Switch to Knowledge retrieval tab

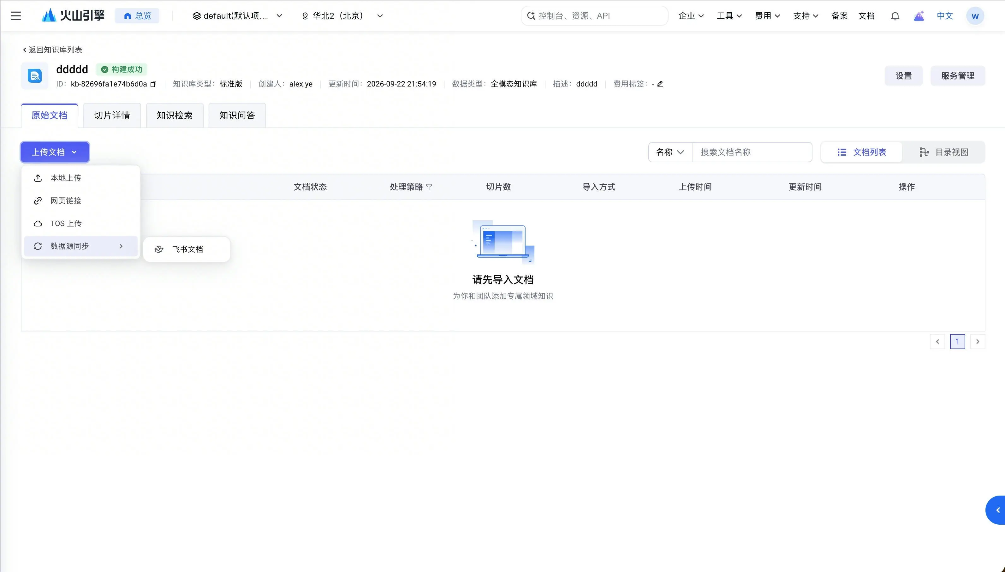pyautogui.click(x=175, y=116)
